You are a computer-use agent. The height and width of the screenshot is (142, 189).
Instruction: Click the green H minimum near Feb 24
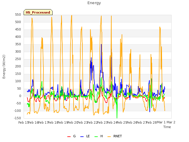(x=117, y=118)
